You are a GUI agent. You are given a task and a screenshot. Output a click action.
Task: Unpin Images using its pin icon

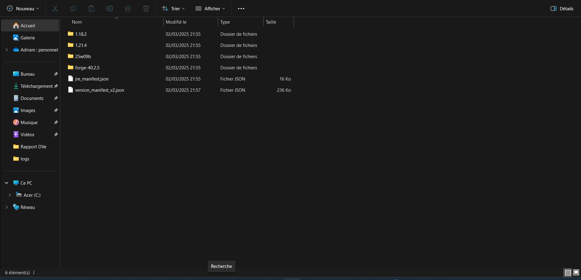(x=56, y=110)
